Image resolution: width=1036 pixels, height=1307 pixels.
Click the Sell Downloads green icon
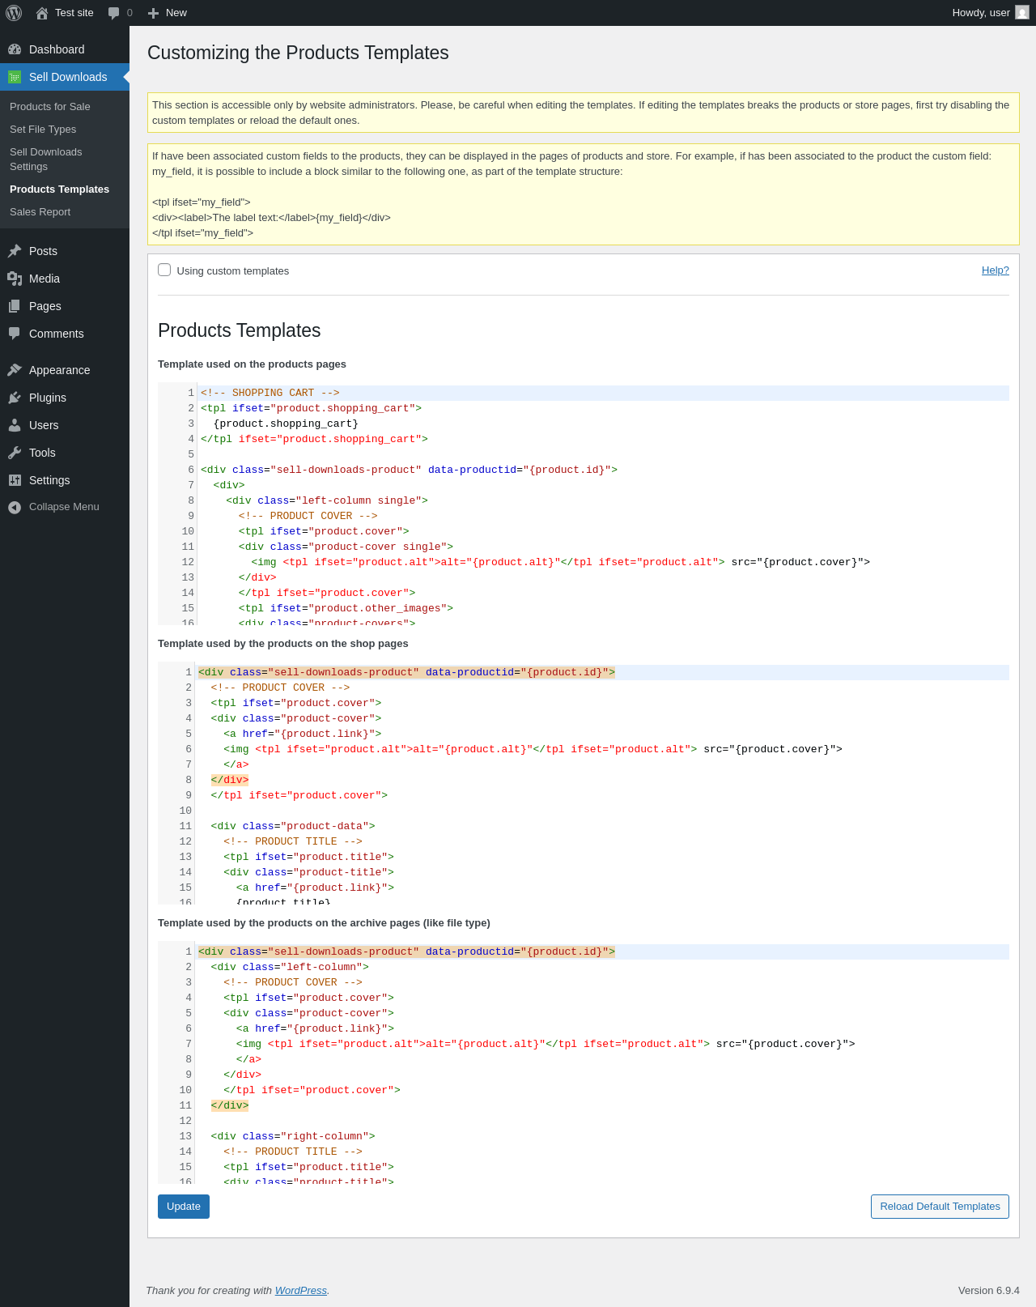coord(15,77)
